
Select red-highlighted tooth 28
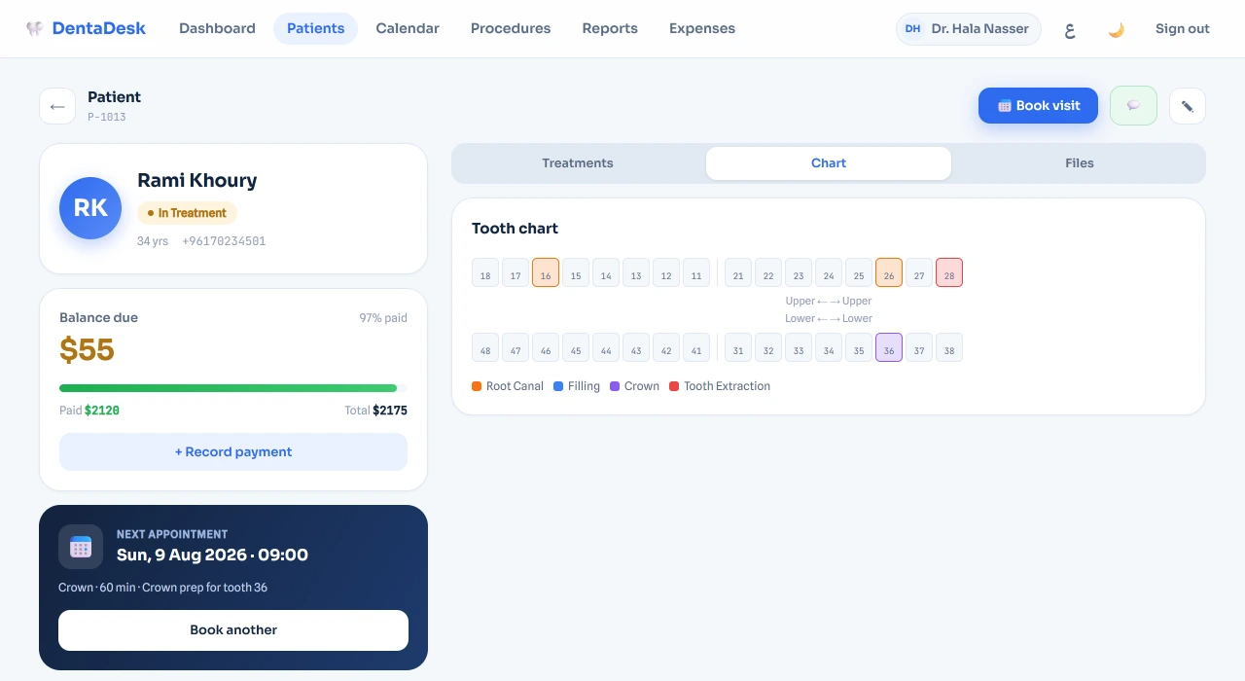point(949,272)
